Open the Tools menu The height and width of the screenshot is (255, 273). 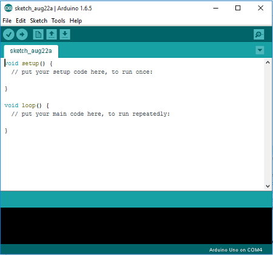[x=58, y=21]
